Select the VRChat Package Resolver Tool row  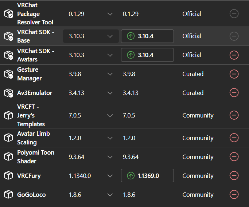click(x=125, y=13)
